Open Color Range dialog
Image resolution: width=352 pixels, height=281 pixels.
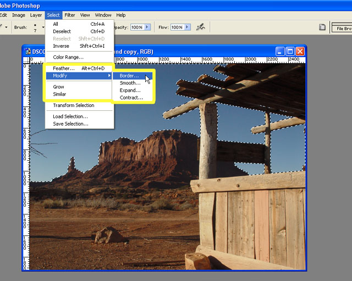[x=79, y=57]
